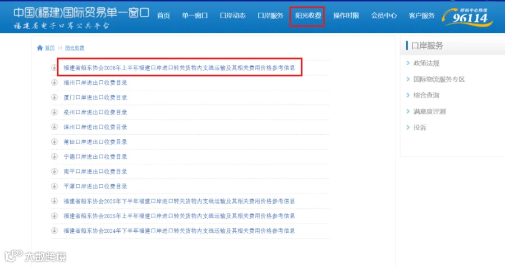505x266 pixels.
Task: Click download icon beside 2025年下半年 price info row
Action: pos(54,201)
